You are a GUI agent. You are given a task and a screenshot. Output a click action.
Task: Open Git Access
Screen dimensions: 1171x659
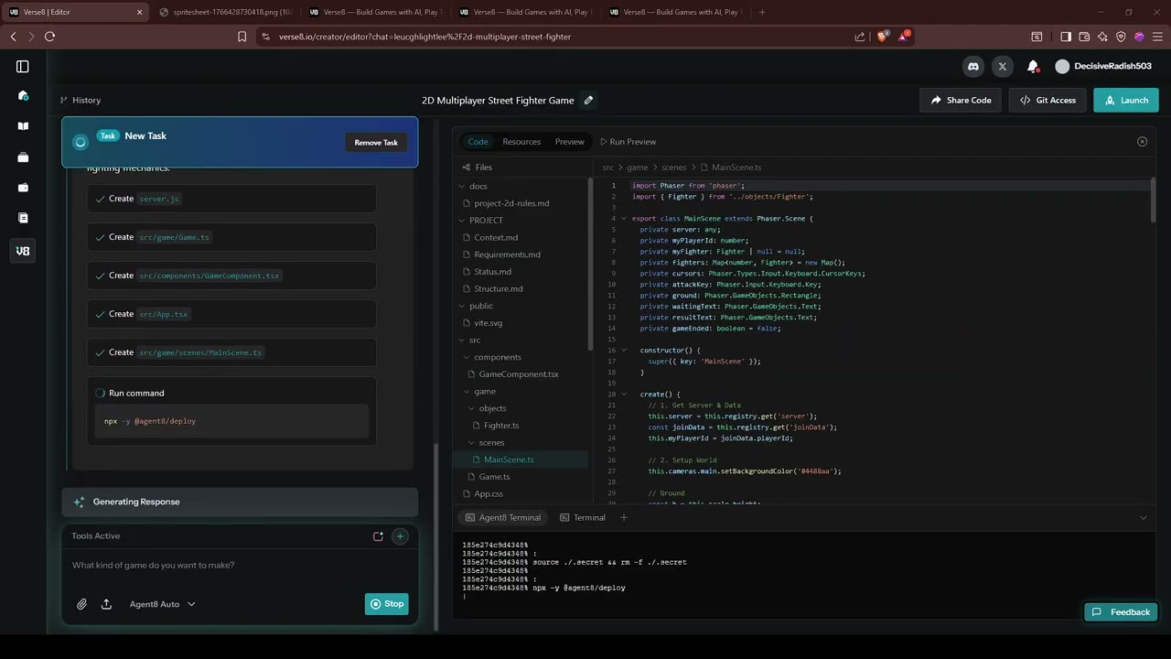[1047, 100]
